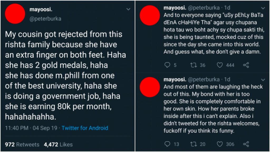270x152 pixels.
Task: Open the @peterburka handle on the main tweet
Action: coord(45,19)
